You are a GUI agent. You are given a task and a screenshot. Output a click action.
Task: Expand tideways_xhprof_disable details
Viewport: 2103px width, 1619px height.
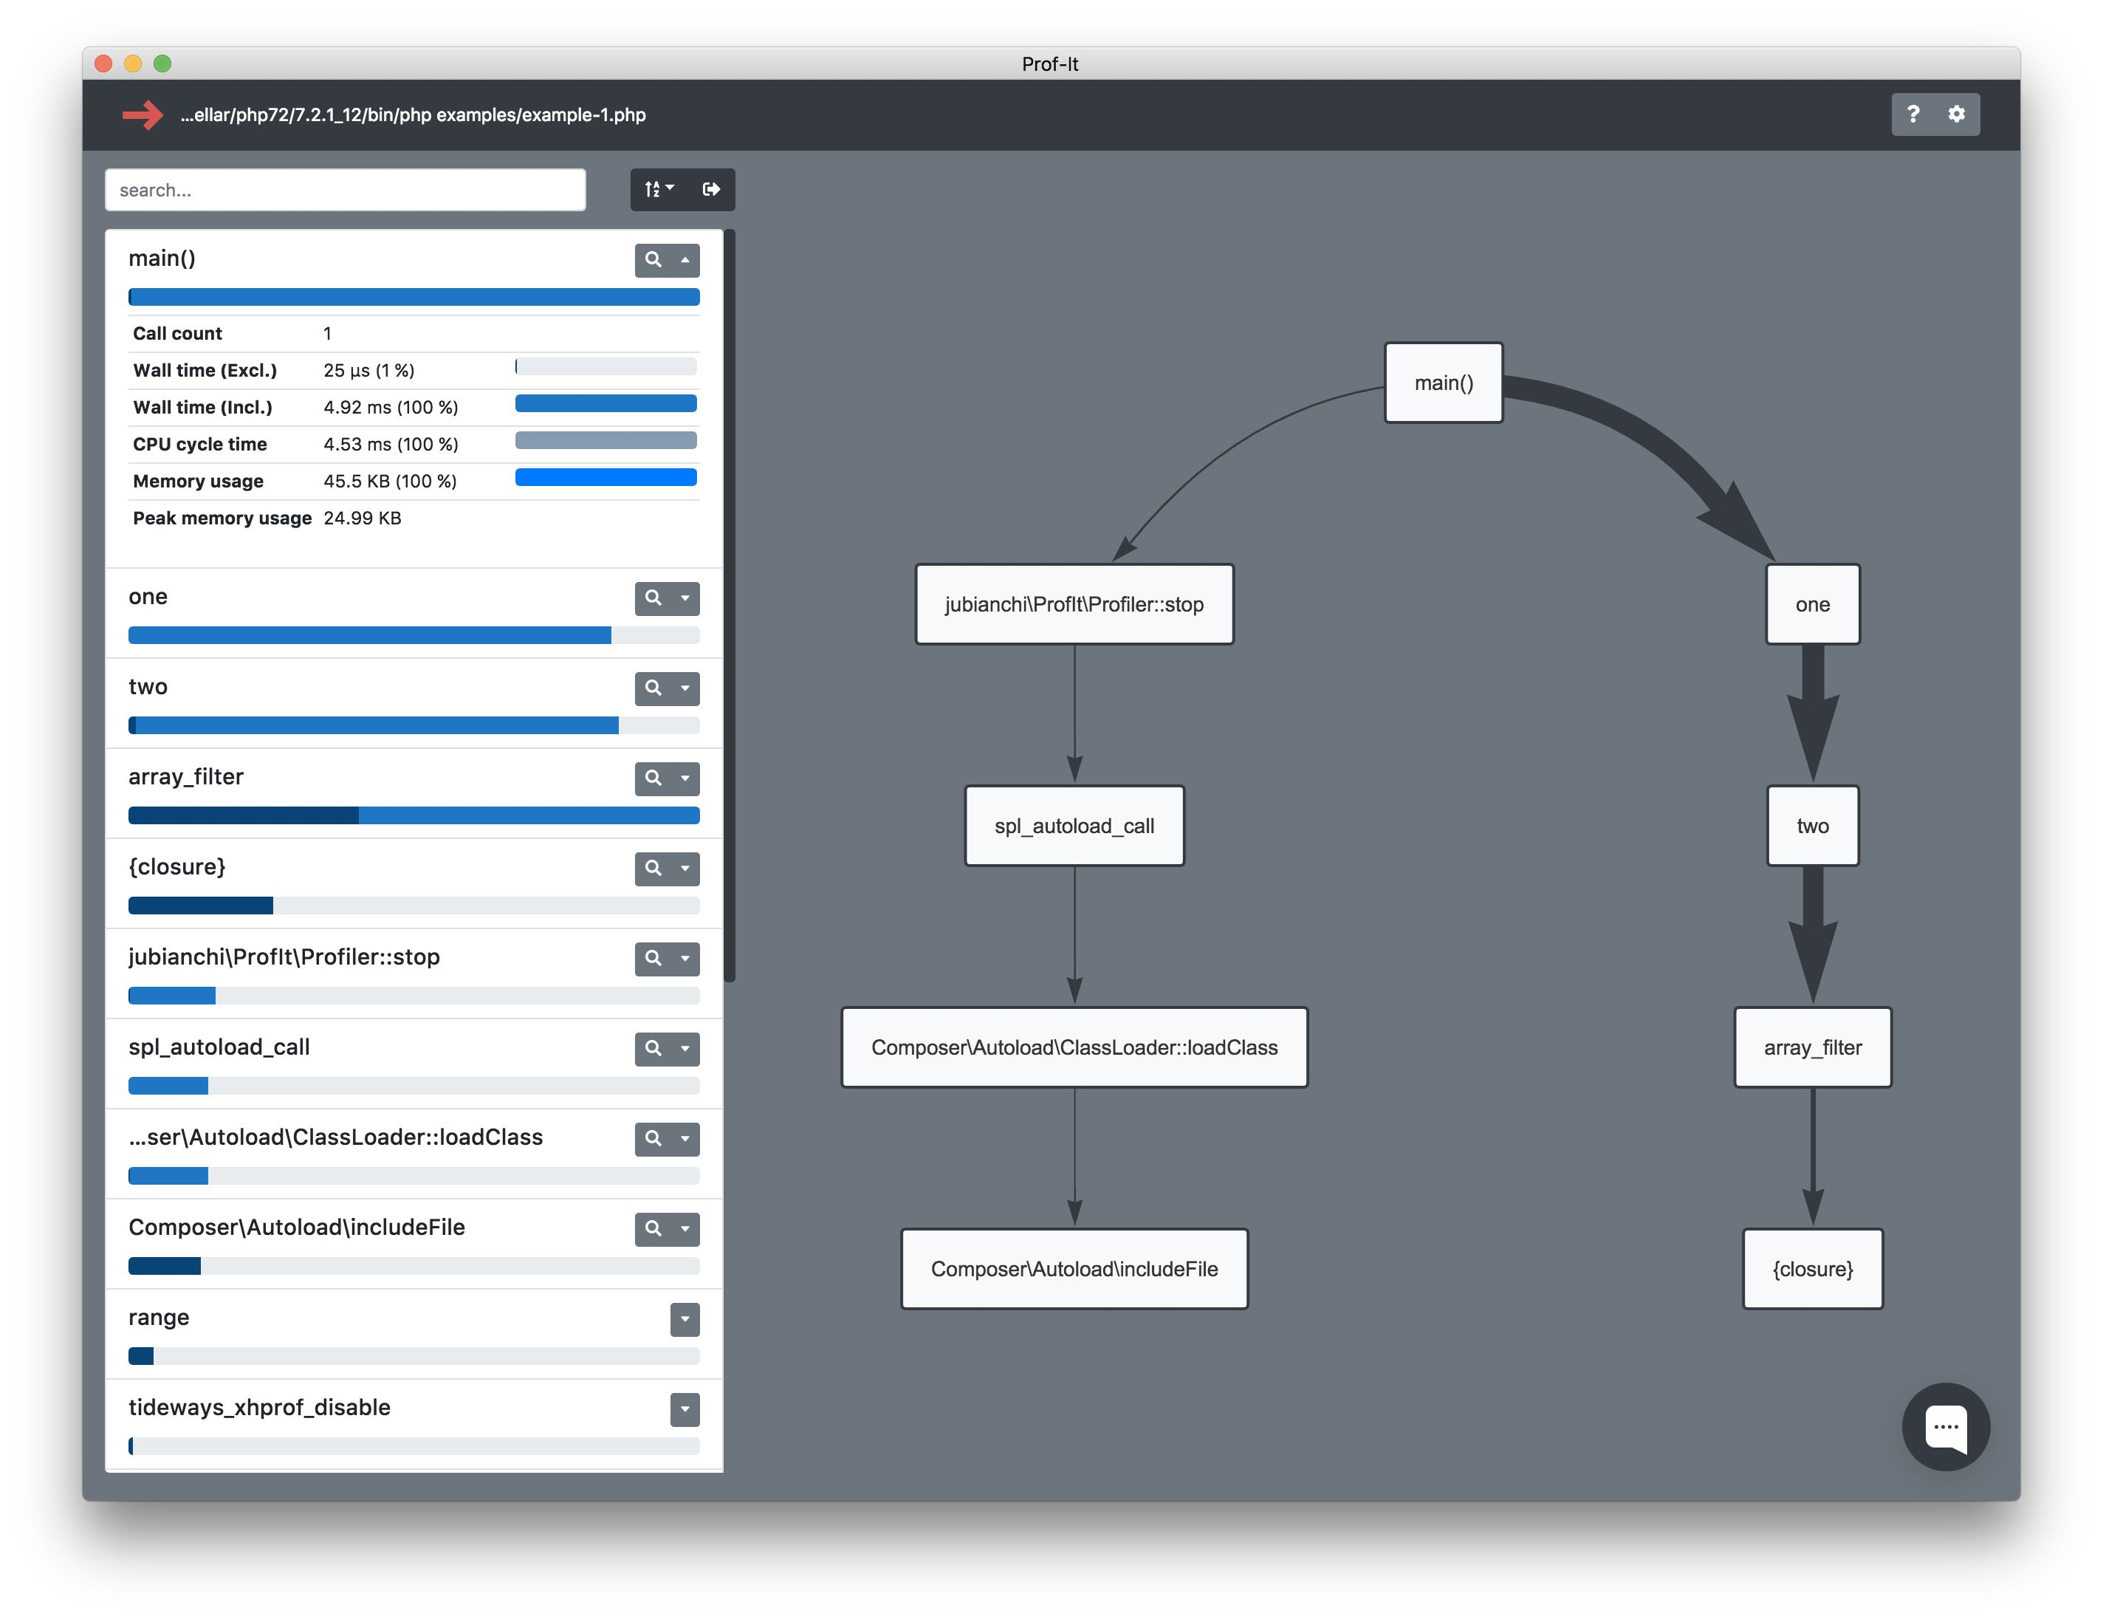[x=685, y=1409]
